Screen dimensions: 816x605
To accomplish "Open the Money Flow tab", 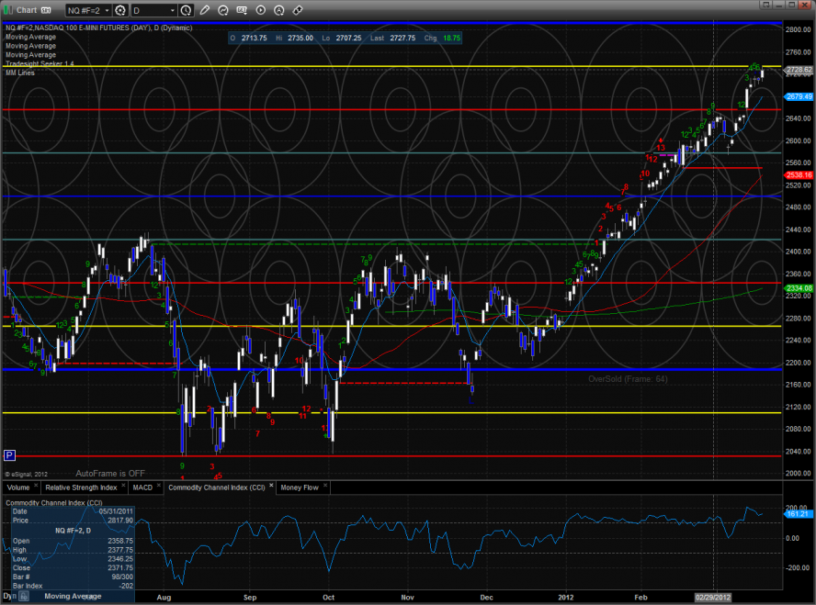I will (x=300, y=487).
